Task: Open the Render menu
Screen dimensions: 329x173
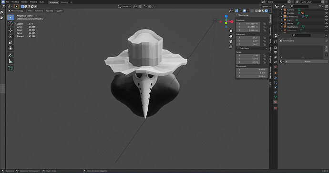Action: [x=24, y=2]
